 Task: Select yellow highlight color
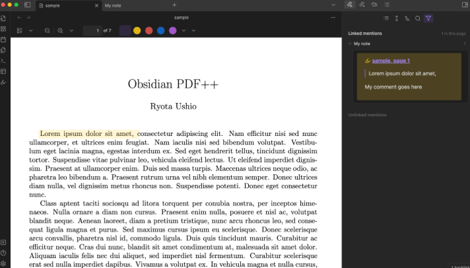(x=137, y=30)
